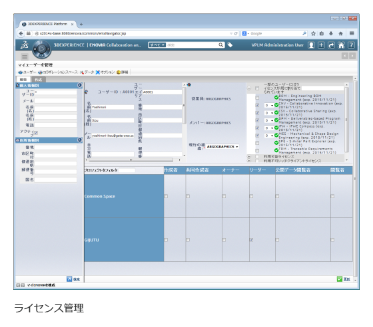The width and height of the screenshot is (373, 327).
Task: Collapse the 住所情報 panel via its round icon
Action: pyautogui.click(x=79, y=140)
